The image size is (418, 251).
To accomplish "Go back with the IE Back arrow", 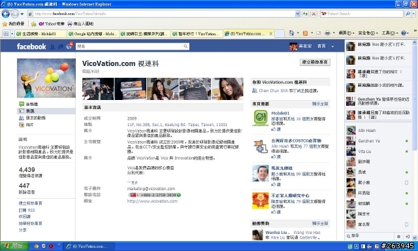I will 6,14.
